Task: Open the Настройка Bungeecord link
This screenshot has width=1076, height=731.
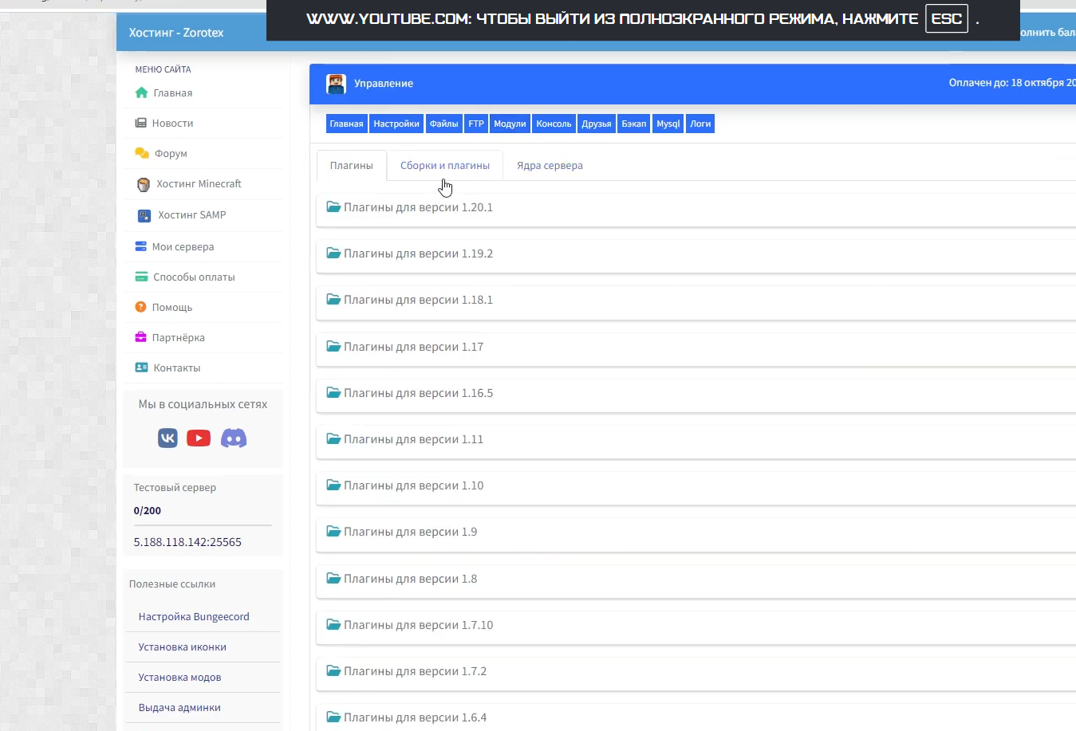Action: coord(194,617)
